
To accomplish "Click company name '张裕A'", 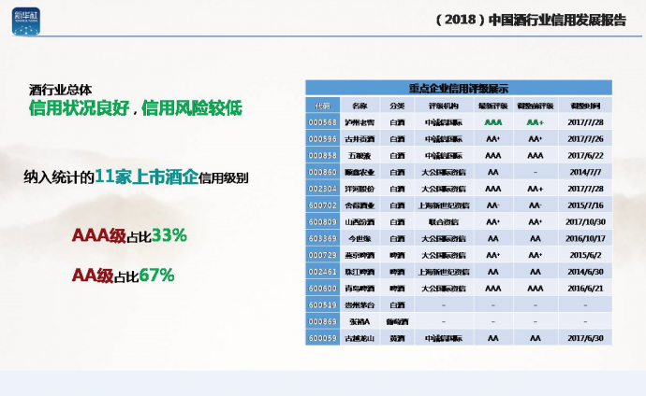I will 360,321.
